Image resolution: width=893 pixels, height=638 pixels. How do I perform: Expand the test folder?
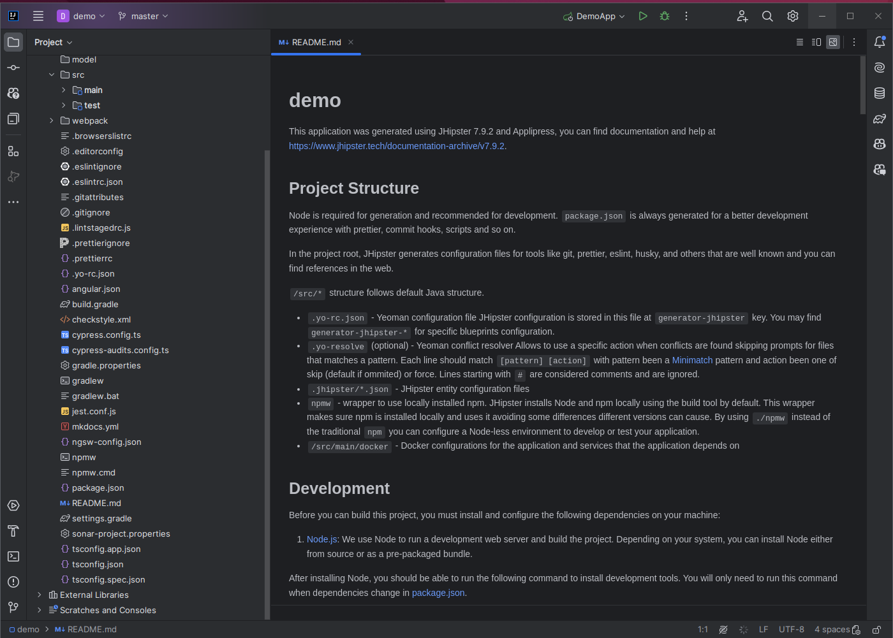64,105
